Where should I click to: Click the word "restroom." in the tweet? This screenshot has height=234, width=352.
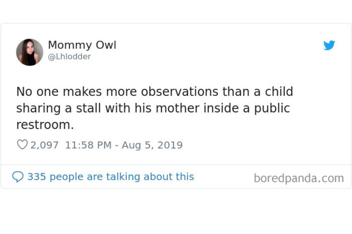pyautogui.click(x=45, y=125)
